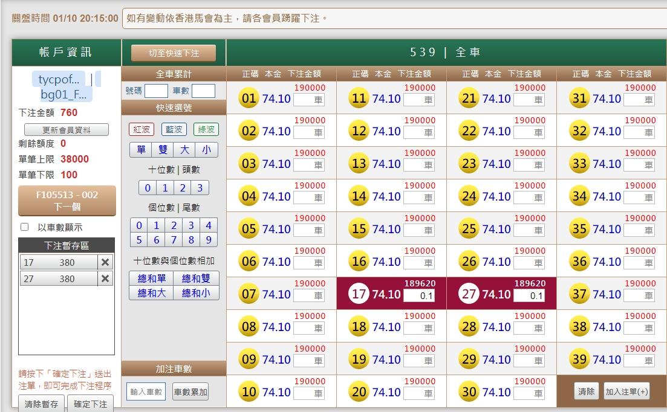
Task: Select 總和雙 option
Action: point(196,278)
